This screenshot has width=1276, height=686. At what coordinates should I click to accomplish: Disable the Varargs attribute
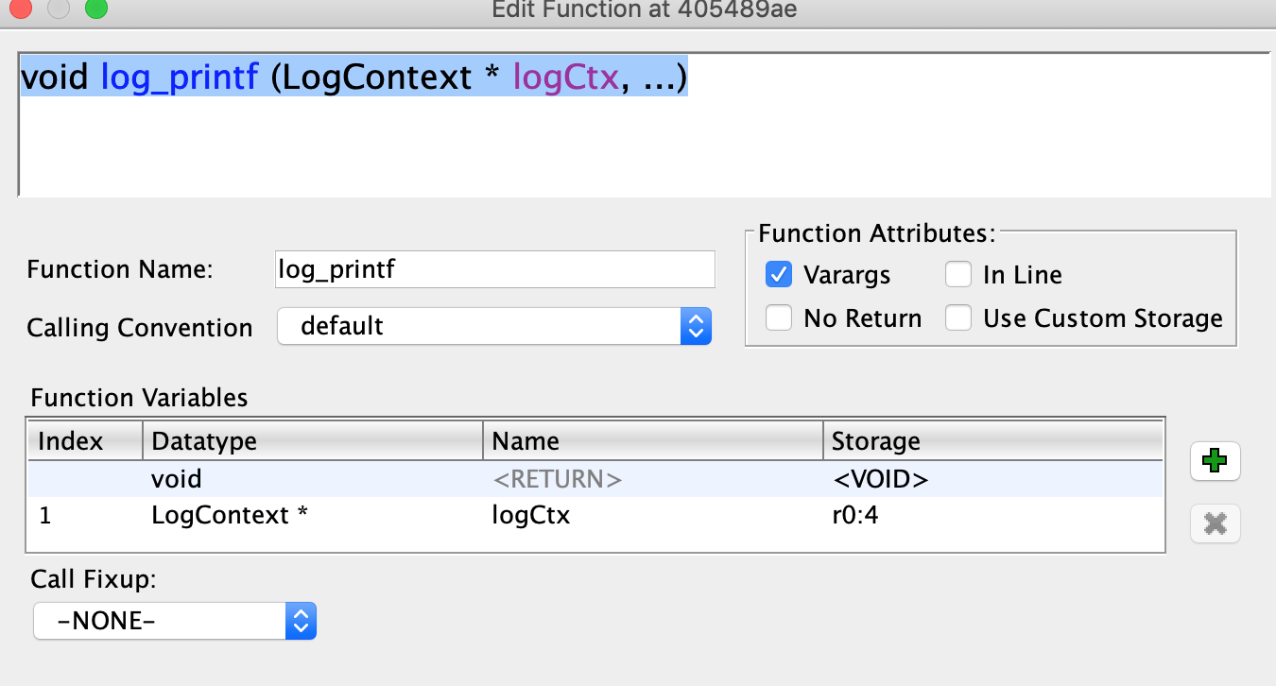coord(778,274)
